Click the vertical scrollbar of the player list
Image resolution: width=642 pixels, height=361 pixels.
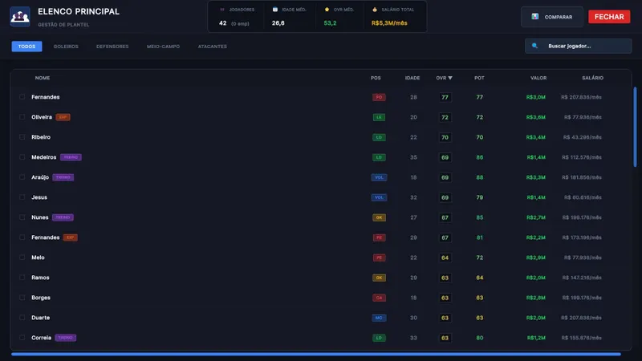point(635,127)
